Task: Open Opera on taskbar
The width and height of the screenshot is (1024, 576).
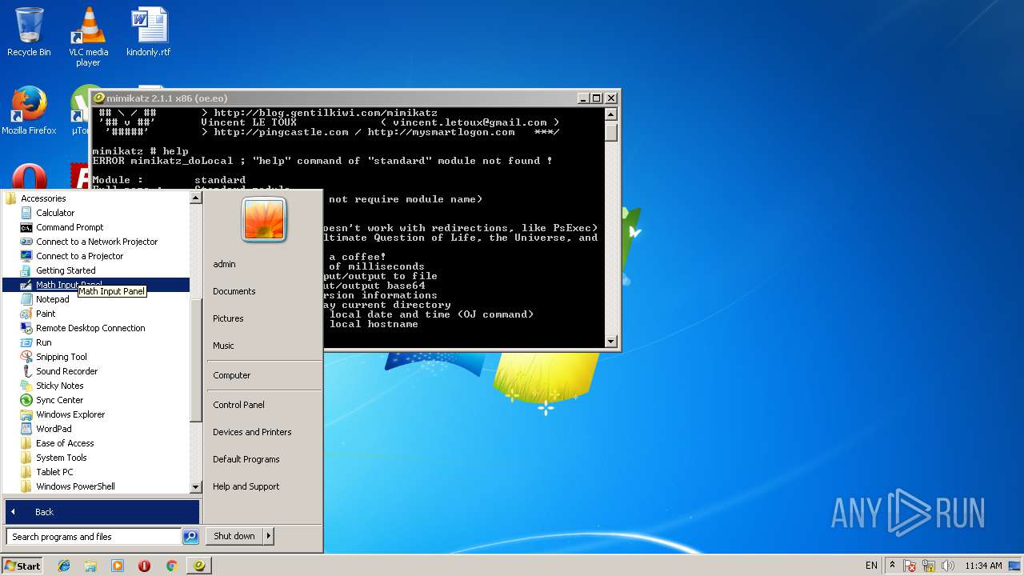Action: 144,566
